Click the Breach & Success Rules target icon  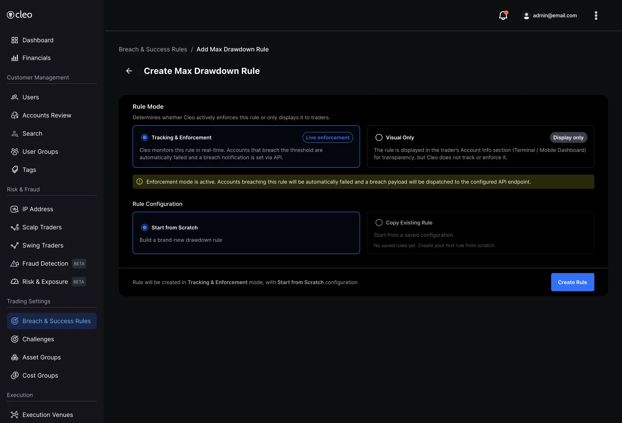coord(15,321)
